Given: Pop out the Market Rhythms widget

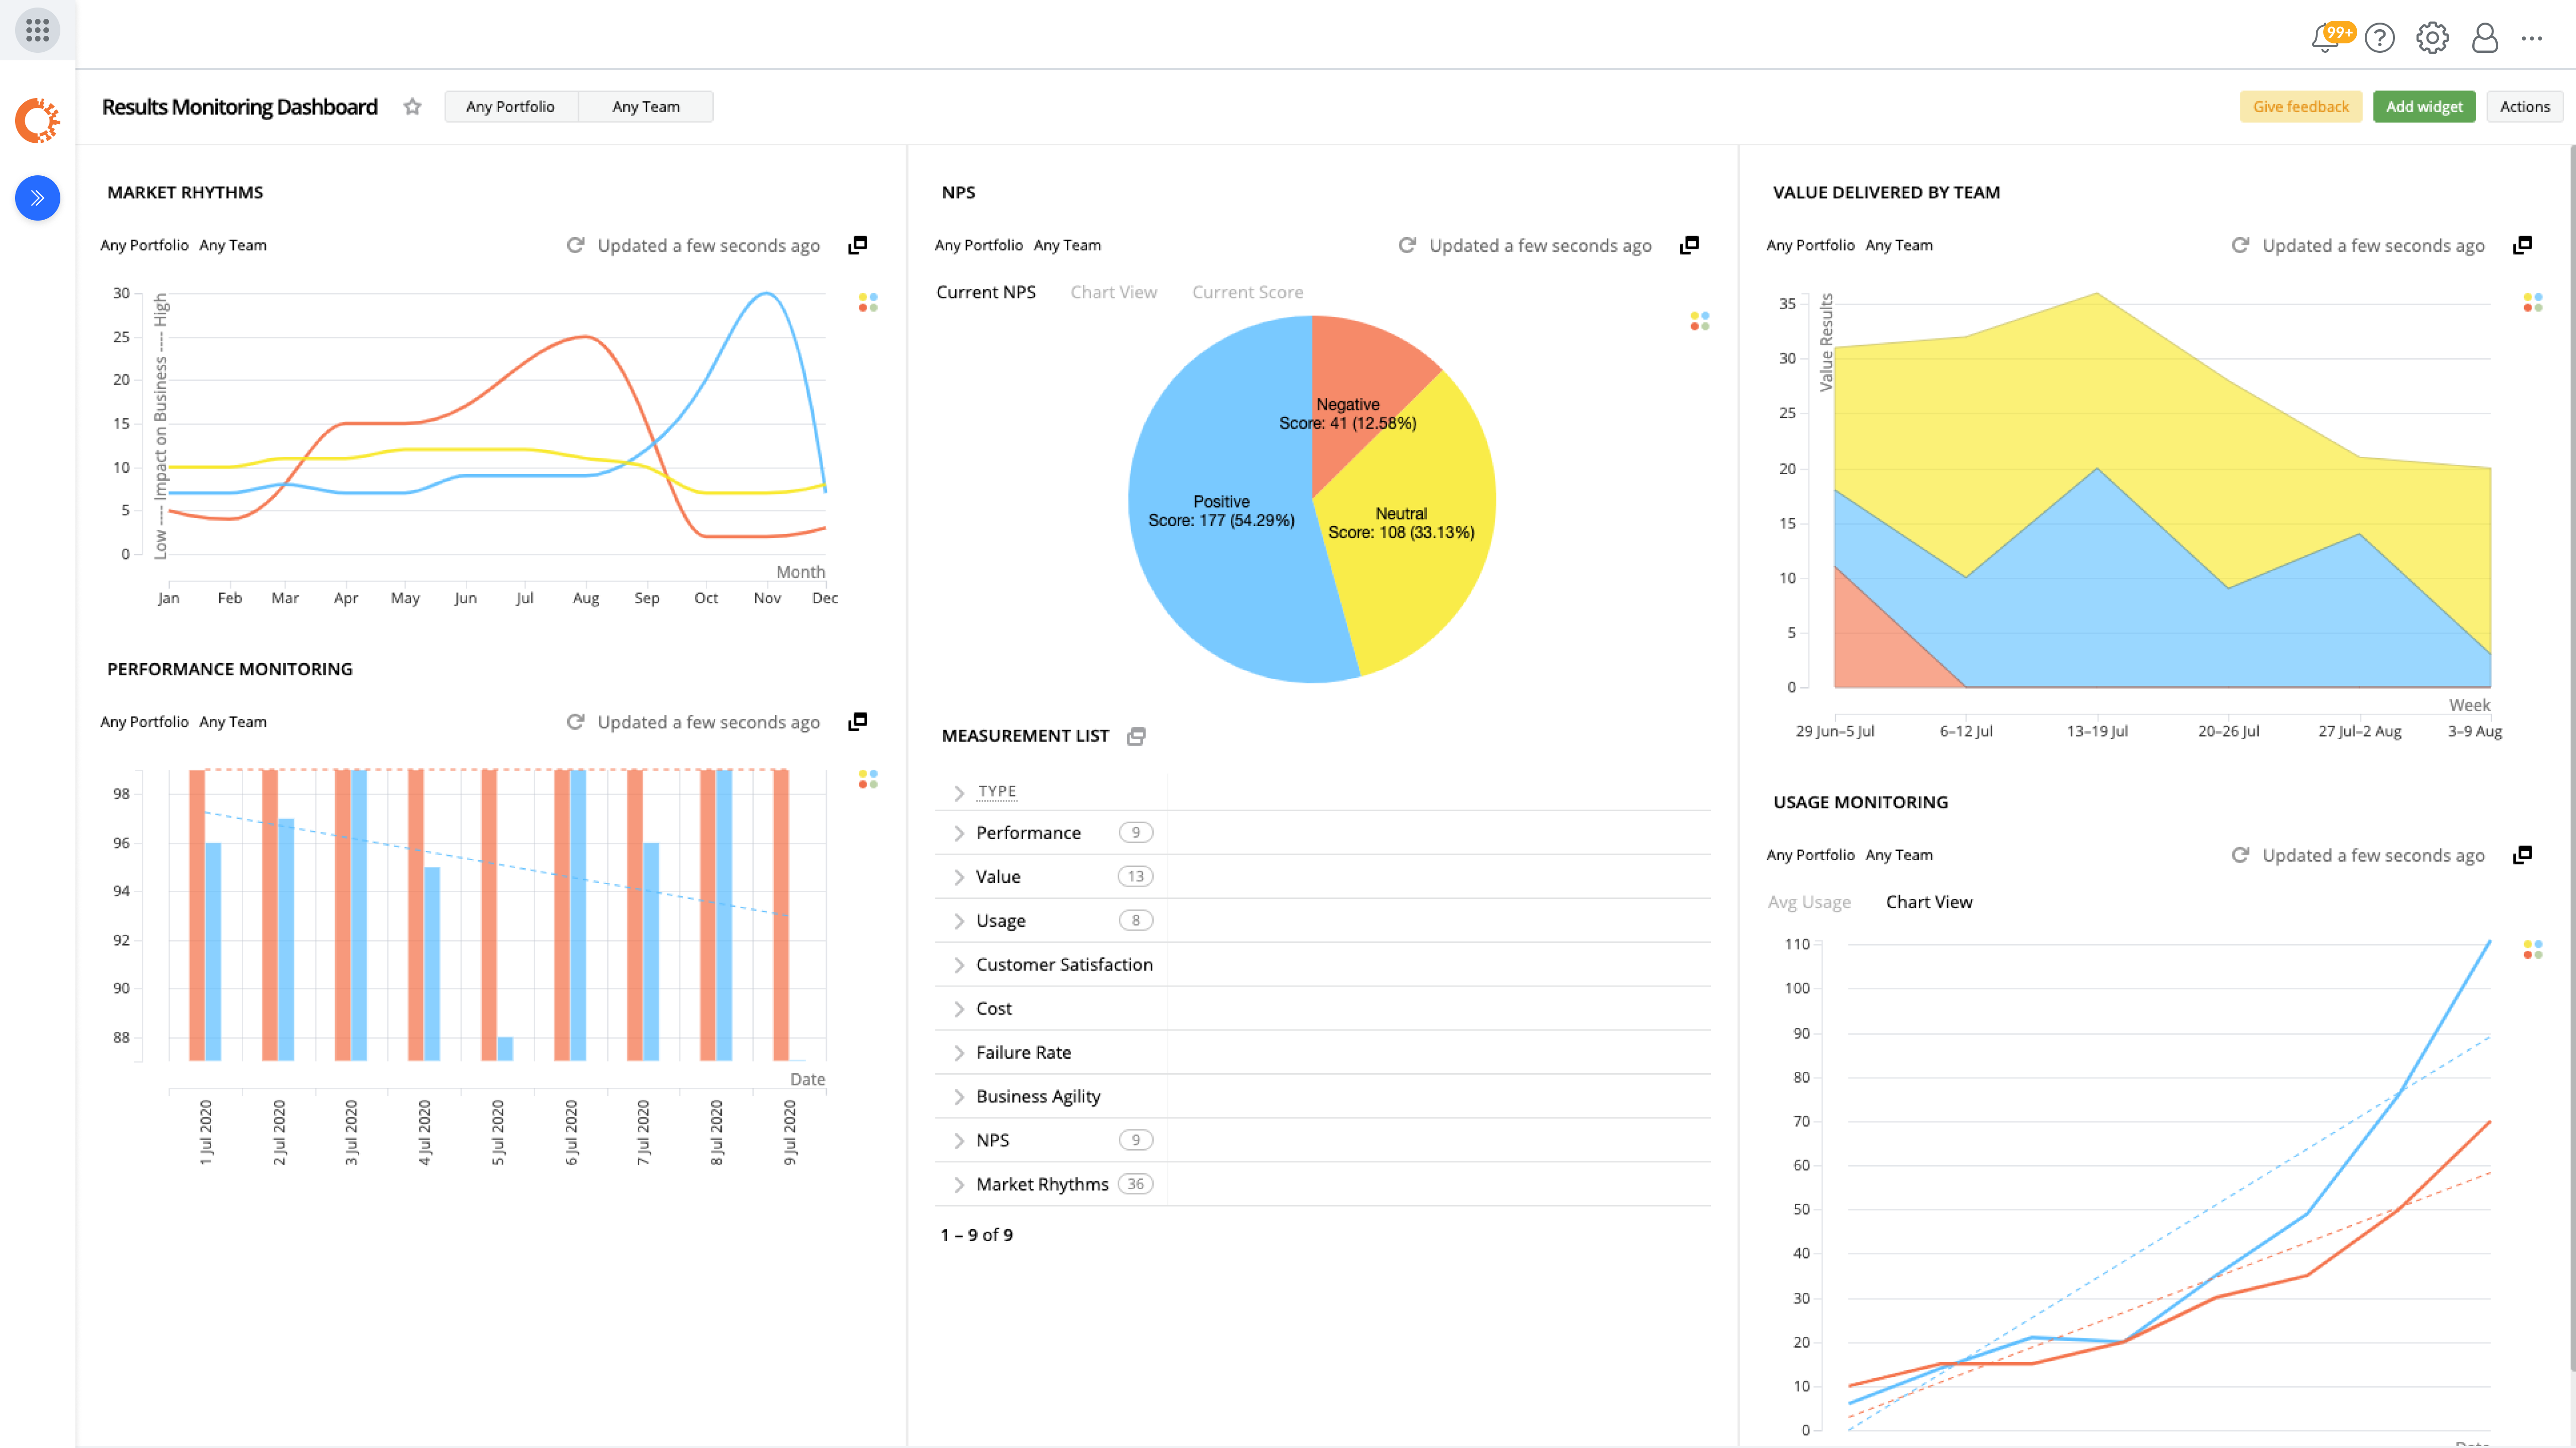Looking at the screenshot, I should click(x=857, y=245).
